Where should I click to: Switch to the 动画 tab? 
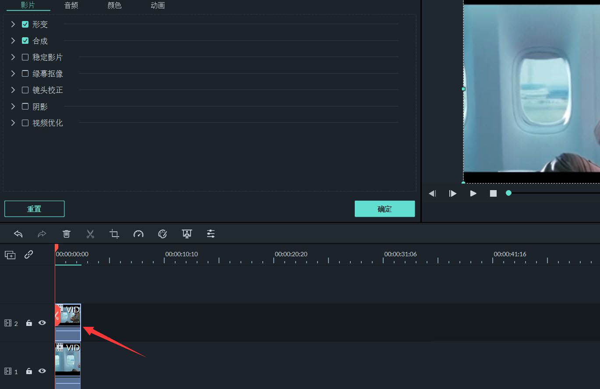pos(158,6)
